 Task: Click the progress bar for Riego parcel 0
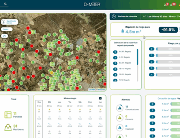click(x=168, y=49)
